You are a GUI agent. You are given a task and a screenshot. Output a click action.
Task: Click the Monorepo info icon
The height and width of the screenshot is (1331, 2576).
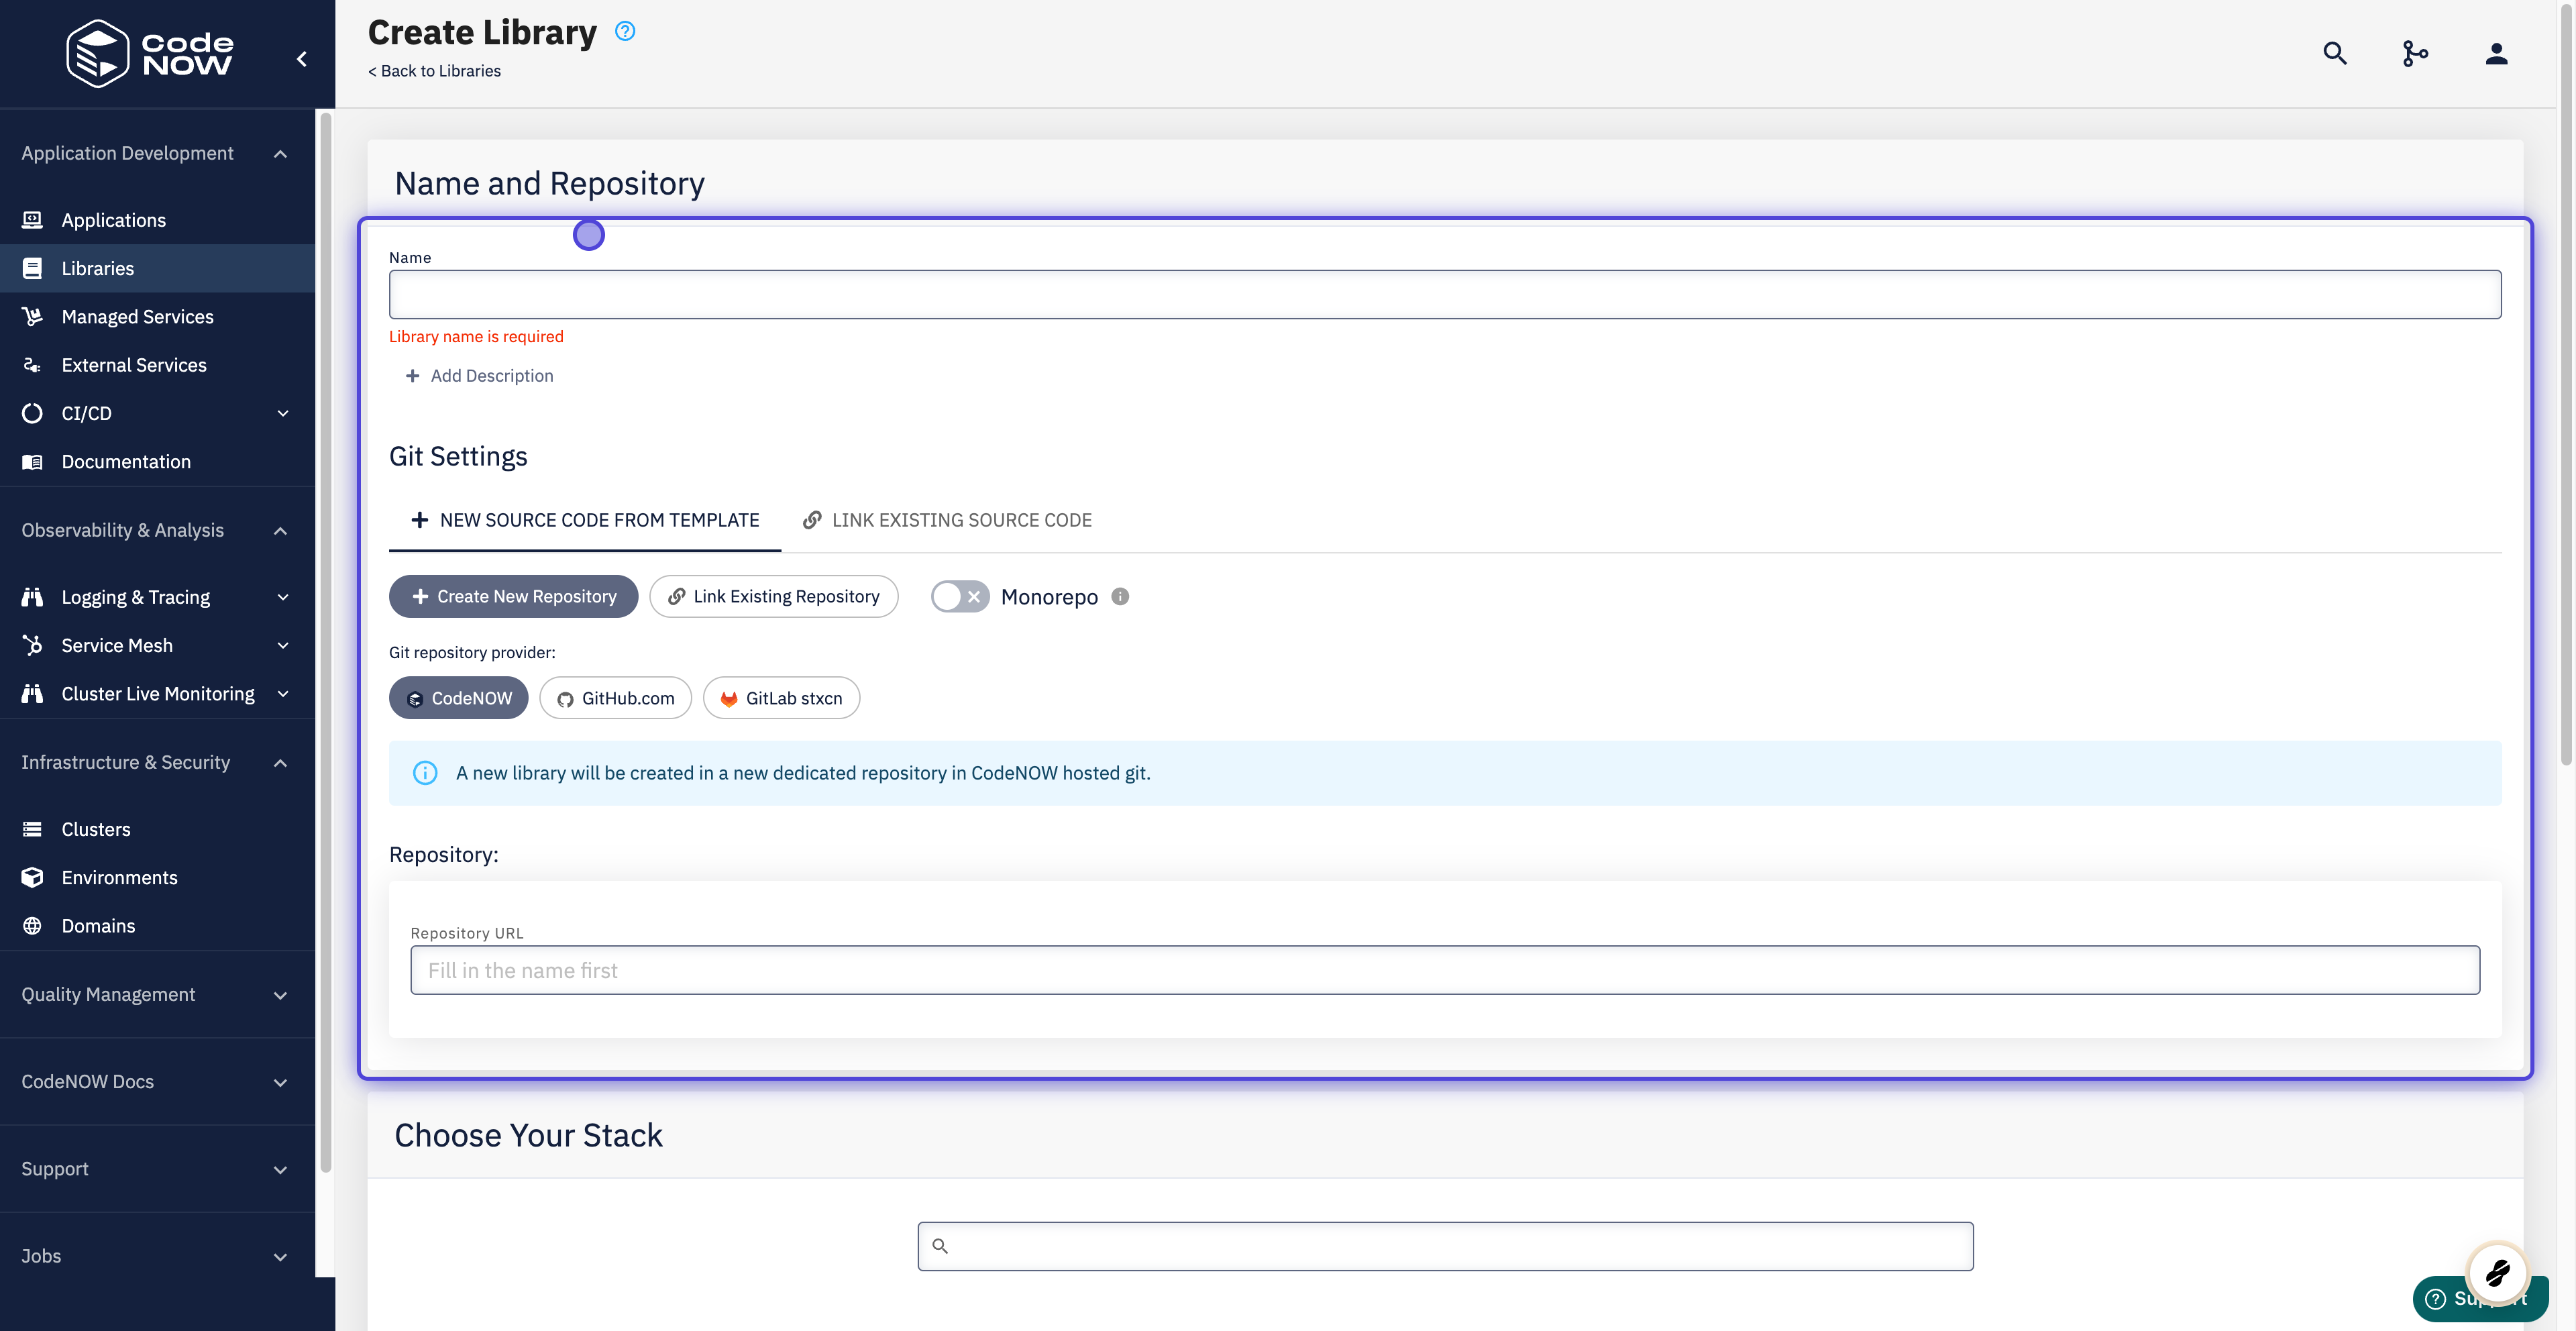(x=1120, y=596)
